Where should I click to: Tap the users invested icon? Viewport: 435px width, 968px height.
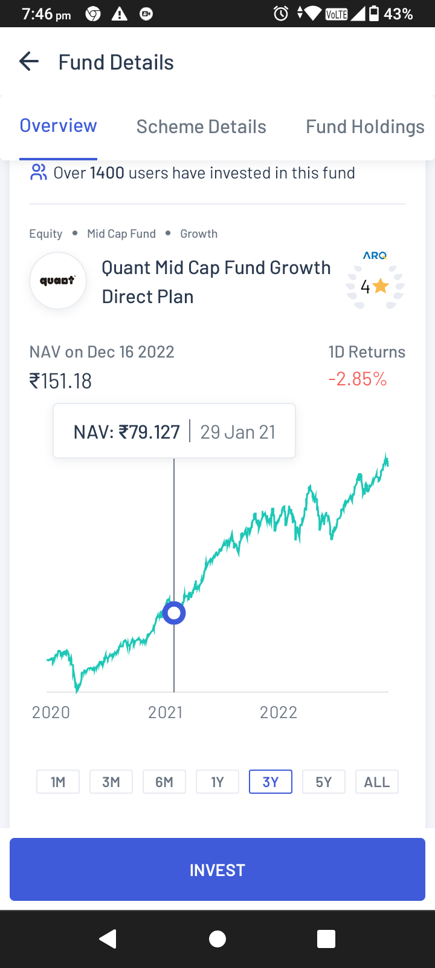[39, 172]
